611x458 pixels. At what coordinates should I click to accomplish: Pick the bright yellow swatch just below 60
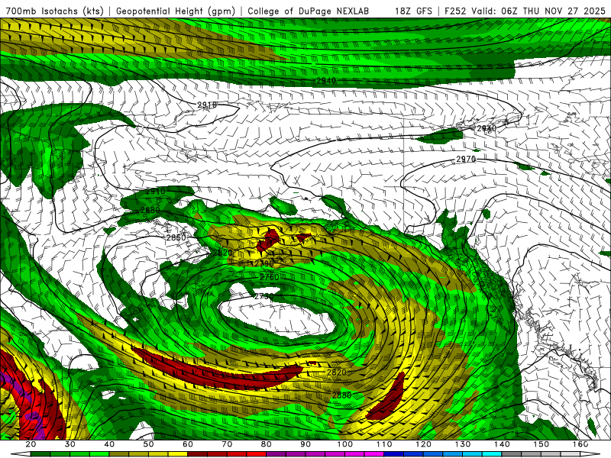coord(178,454)
